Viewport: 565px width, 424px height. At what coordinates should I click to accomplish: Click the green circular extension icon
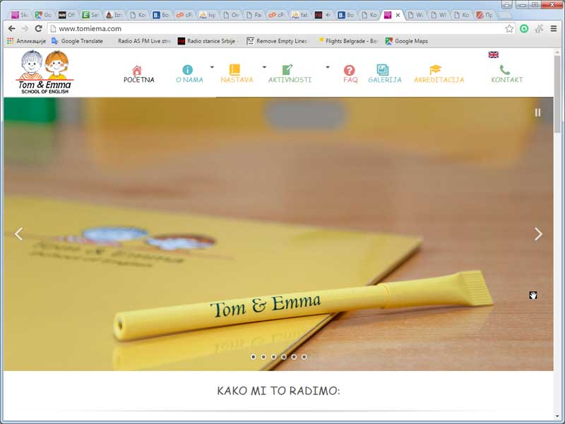click(524, 28)
